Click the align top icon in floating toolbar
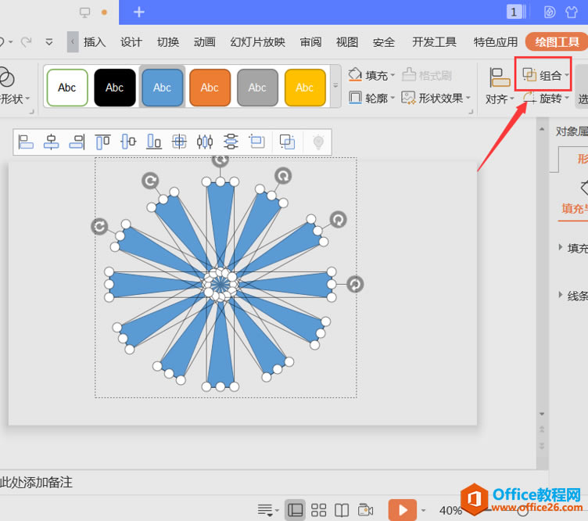This screenshot has width=588, height=521. coord(102,142)
